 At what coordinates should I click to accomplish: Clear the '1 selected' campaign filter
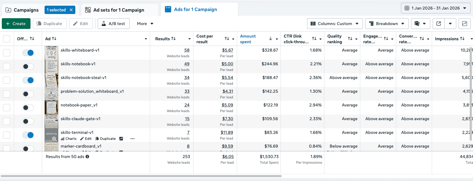(x=71, y=10)
